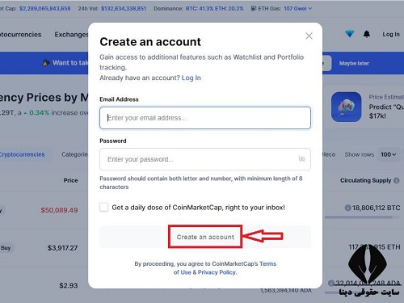Viewport: 404px width, 303px height.
Task: Click the ETH Gas pump icon
Action: point(254,8)
